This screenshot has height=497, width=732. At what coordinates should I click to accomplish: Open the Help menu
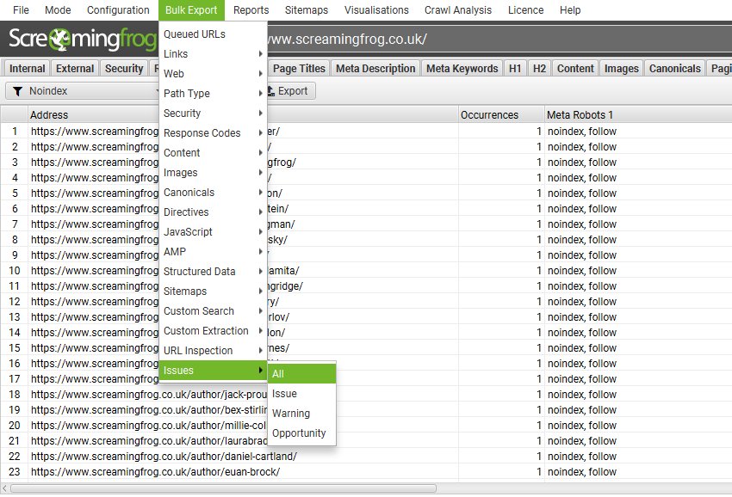point(570,9)
